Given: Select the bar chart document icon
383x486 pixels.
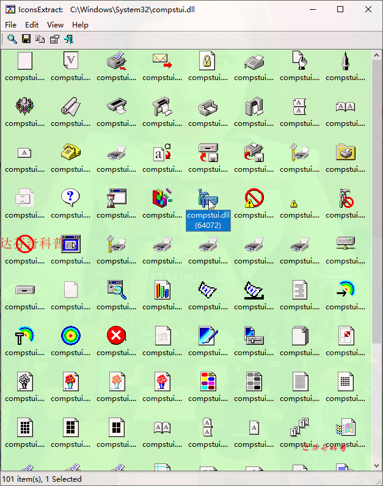Looking at the screenshot, I should click(162, 290).
